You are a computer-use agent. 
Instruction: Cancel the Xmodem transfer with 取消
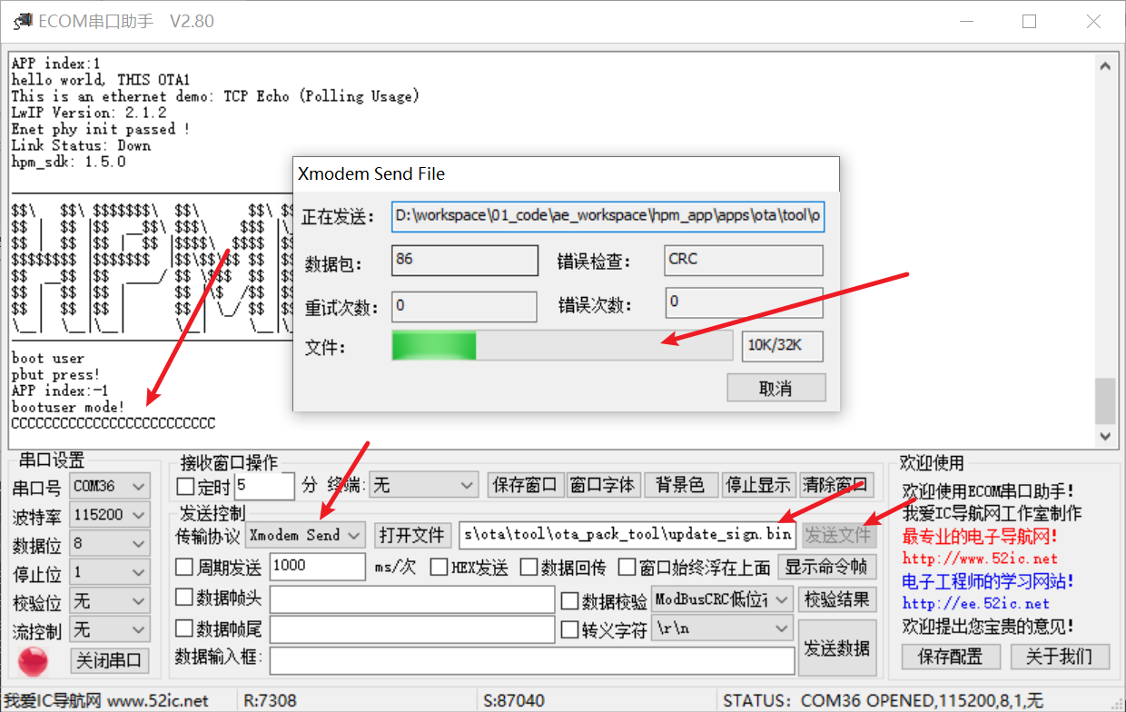click(x=776, y=389)
